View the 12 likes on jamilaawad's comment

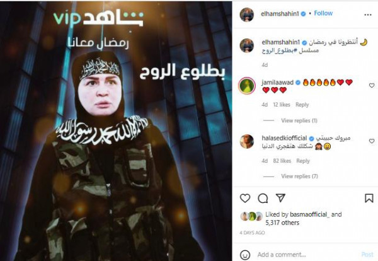282,105
